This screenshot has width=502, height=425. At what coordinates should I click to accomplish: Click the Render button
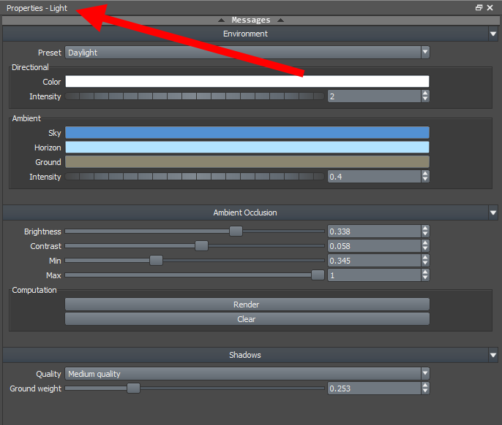[247, 305]
